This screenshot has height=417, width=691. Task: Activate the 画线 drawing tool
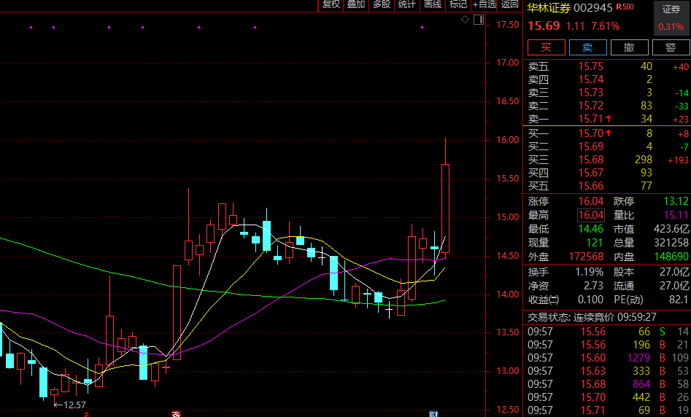tap(433, 5)
